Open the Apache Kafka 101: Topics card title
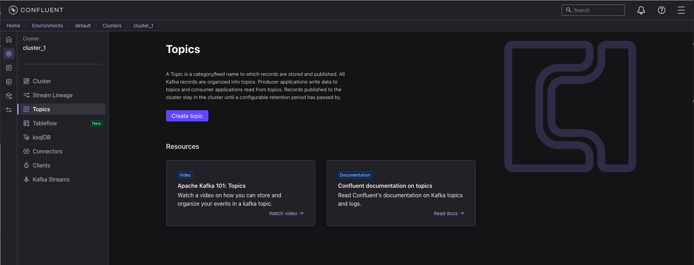 pos(212,186)
